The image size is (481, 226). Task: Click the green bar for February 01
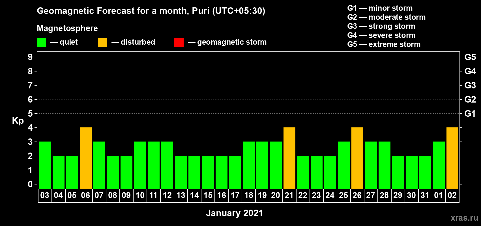click(439, 165)
